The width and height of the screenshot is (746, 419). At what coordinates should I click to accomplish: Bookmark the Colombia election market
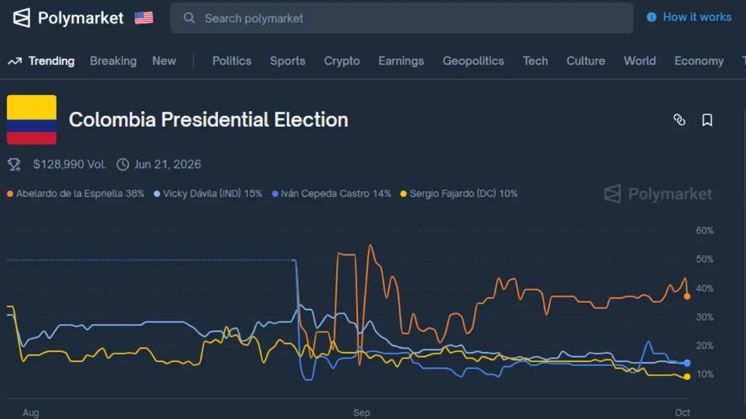(707, 120)
